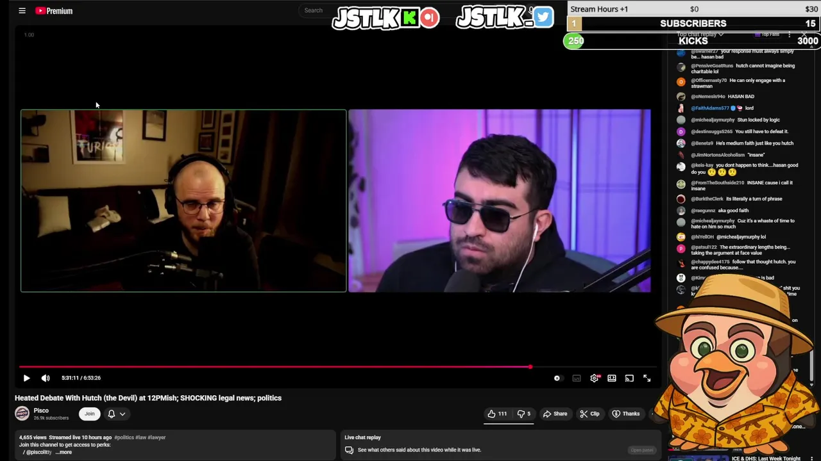The image size is (821, 461).
Task: Click the 4,655 views text
Action: (33, 437)
